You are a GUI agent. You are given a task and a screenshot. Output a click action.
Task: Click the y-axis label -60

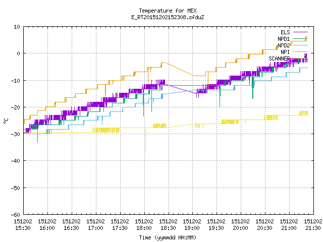[16, 215]
